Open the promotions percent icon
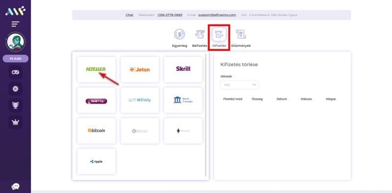The height and width of the screenshot is (193, 392). point(16,89)
